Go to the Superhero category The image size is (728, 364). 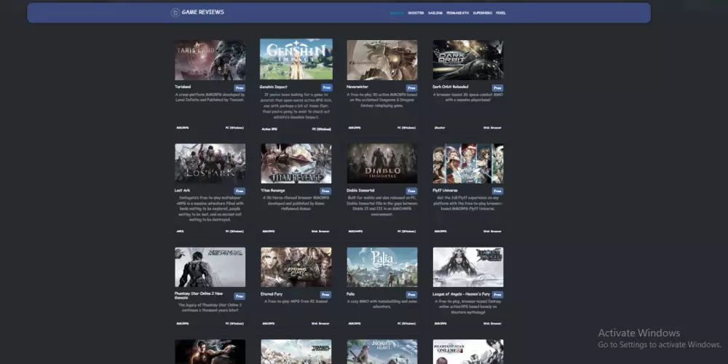pos(483,13)
